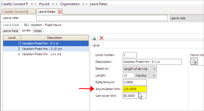Click the Payroll breadcrumb
The width and height of the screenshot is (204, 111).
coord(44,4)
